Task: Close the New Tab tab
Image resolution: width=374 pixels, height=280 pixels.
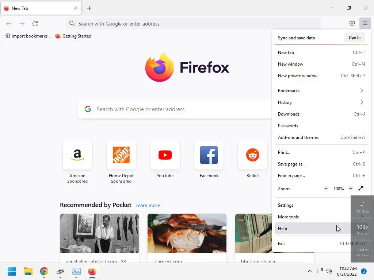Action: coord(75,8)
